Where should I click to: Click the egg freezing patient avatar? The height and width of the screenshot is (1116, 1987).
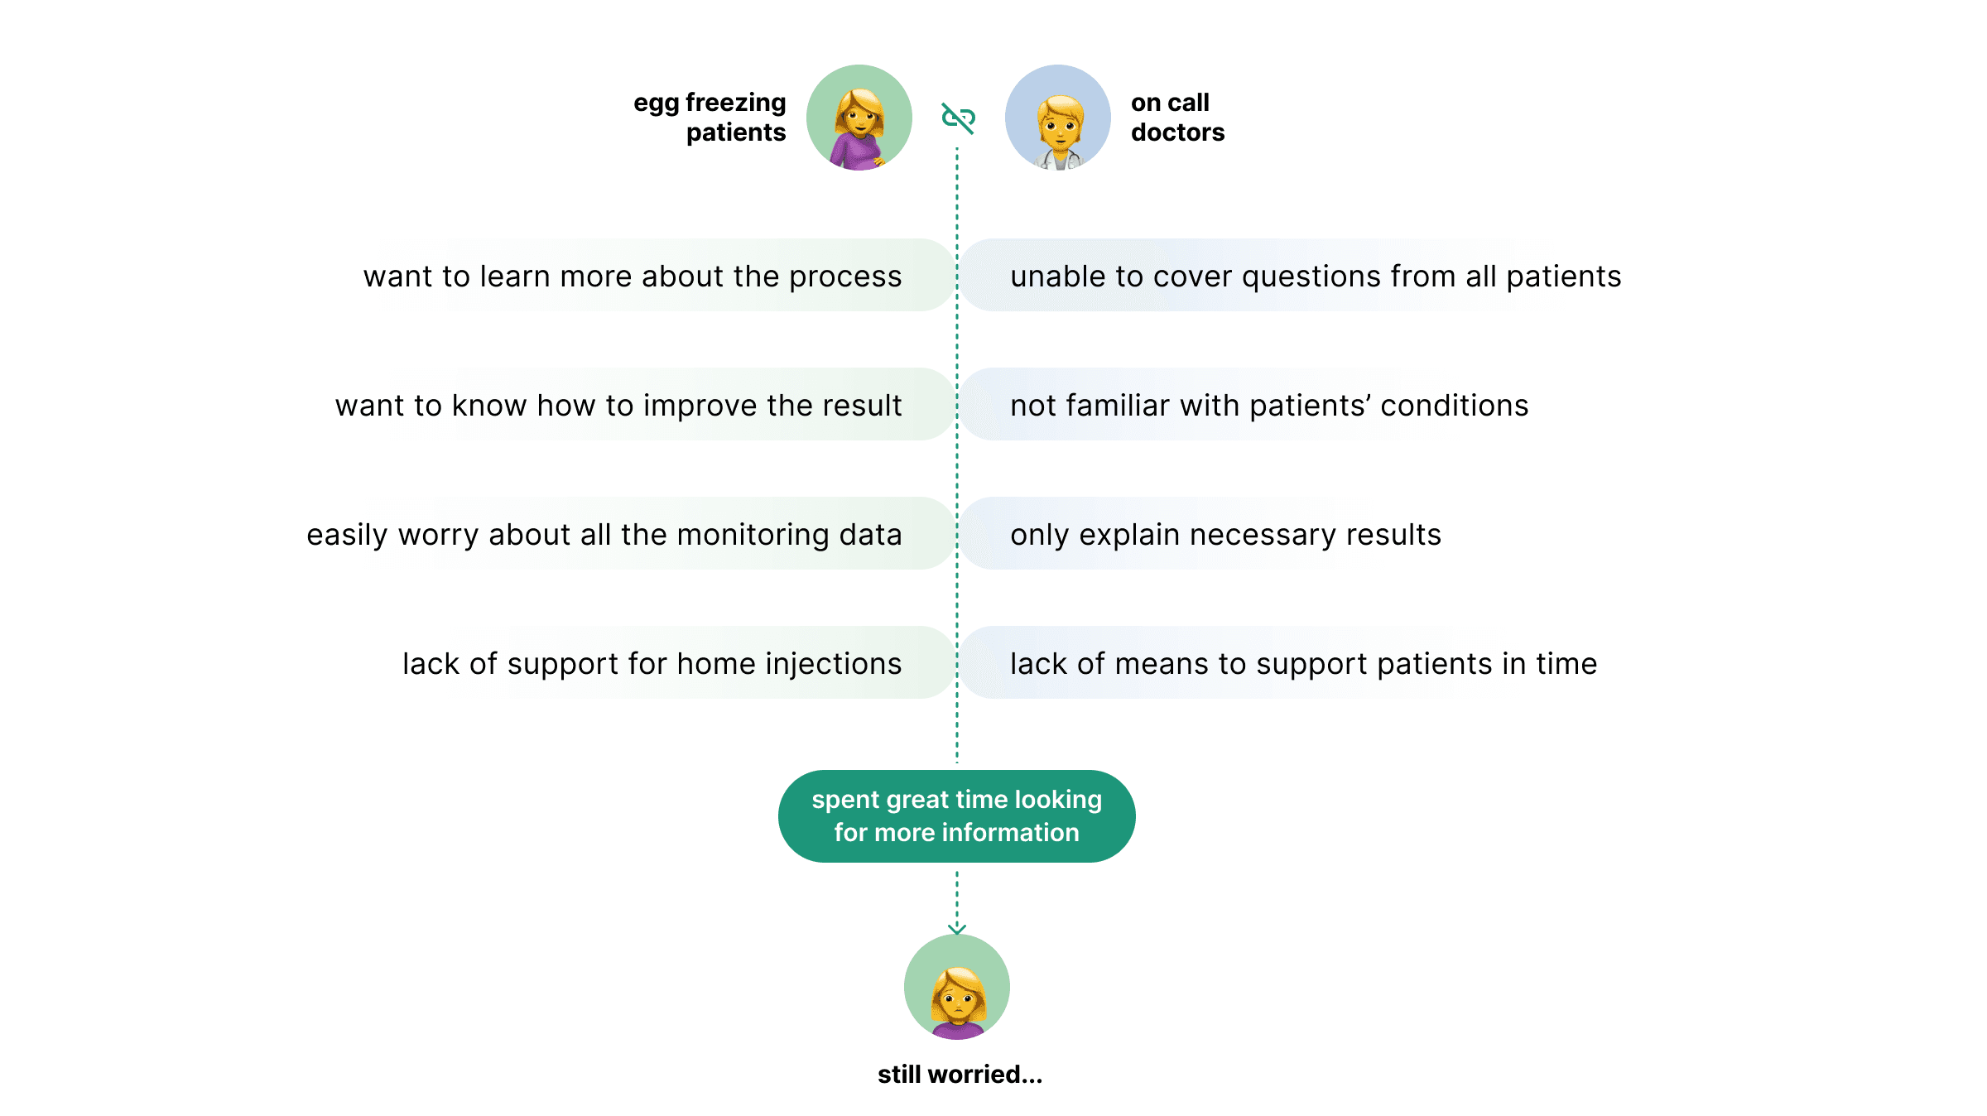pos(859,118)
